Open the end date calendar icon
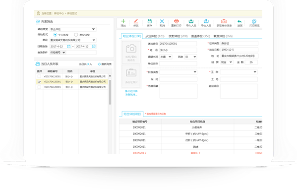This screenshot has height=190, width=297. click(x=94, y=47)
